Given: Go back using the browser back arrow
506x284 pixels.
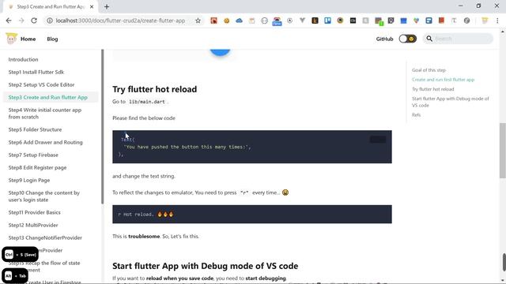Looking at the screenshot, I should [9, 21].
